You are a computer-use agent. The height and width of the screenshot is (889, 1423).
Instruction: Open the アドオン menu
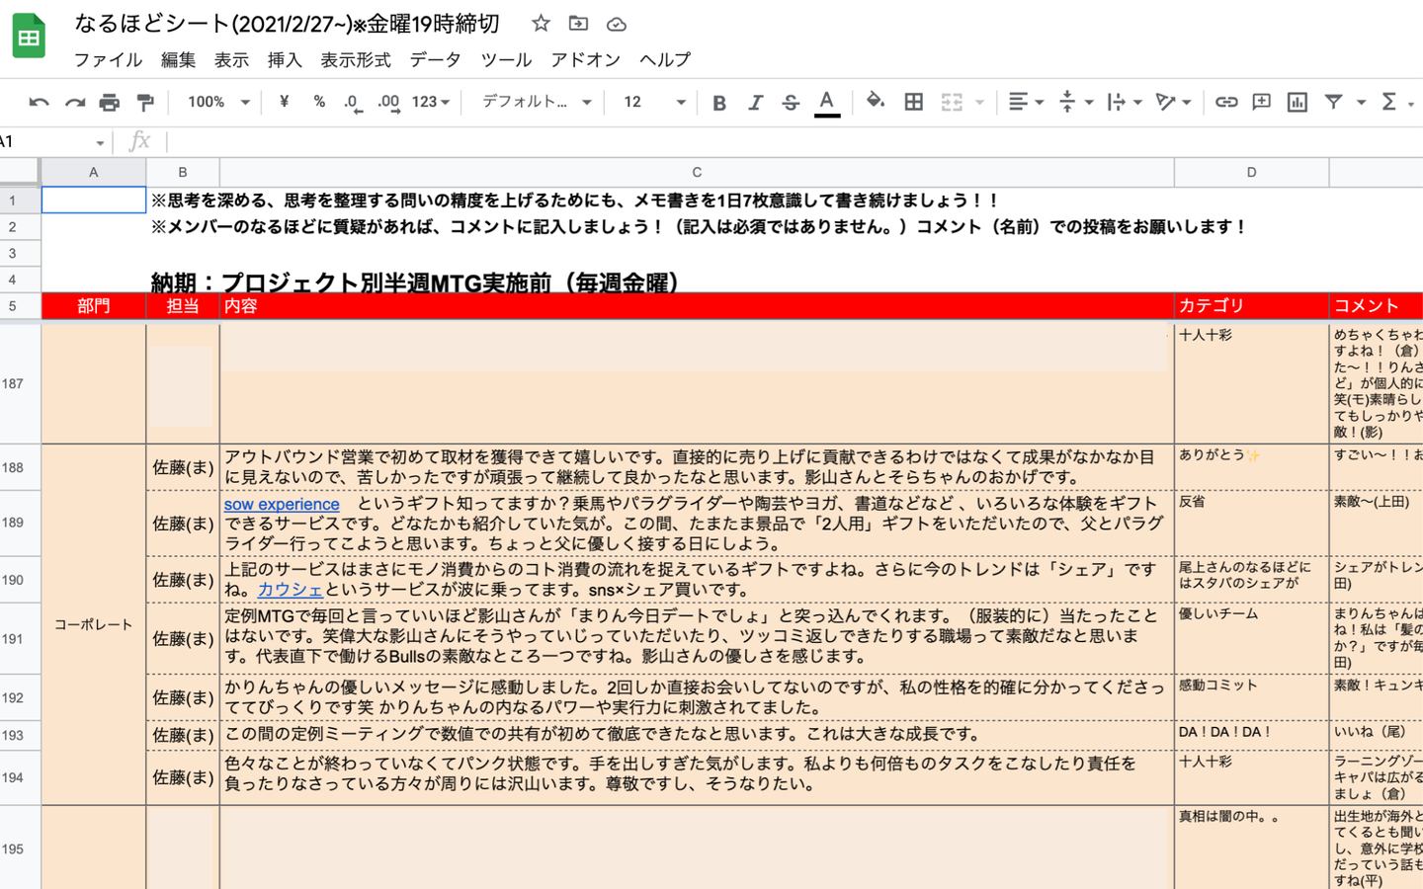point(585,60)
